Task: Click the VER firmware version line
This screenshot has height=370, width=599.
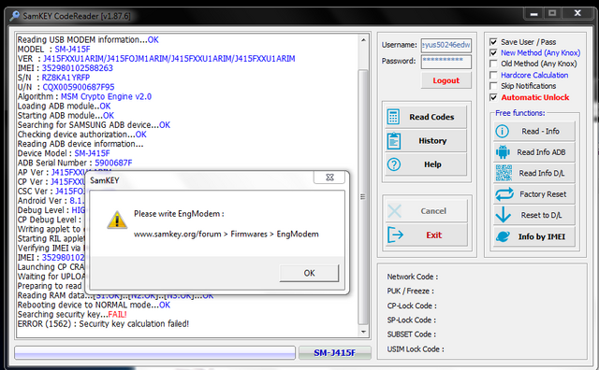Action: pyautogui.click(x=156, y=59)
